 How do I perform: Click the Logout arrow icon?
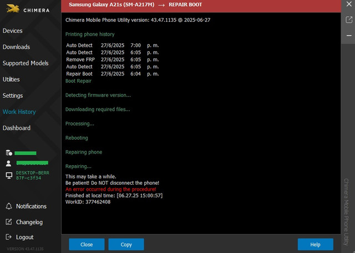pos(8,237)
